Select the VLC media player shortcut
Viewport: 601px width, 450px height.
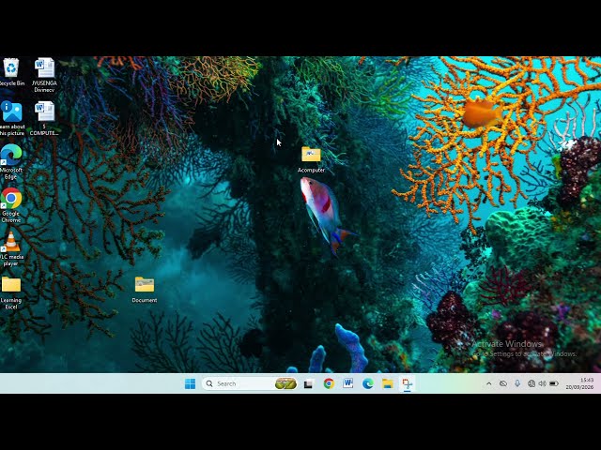coord(11,248)
